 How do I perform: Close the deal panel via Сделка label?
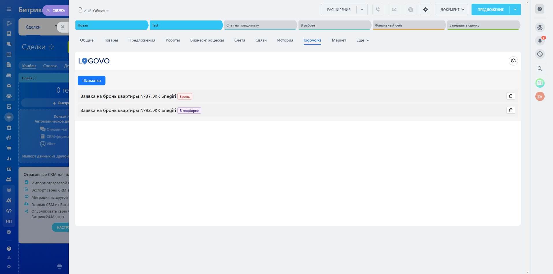coord(55,10)
